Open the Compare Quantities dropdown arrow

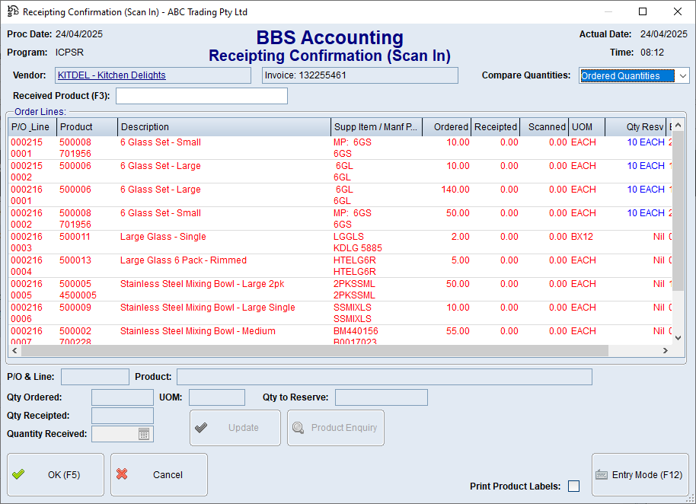tap(683, 76)
